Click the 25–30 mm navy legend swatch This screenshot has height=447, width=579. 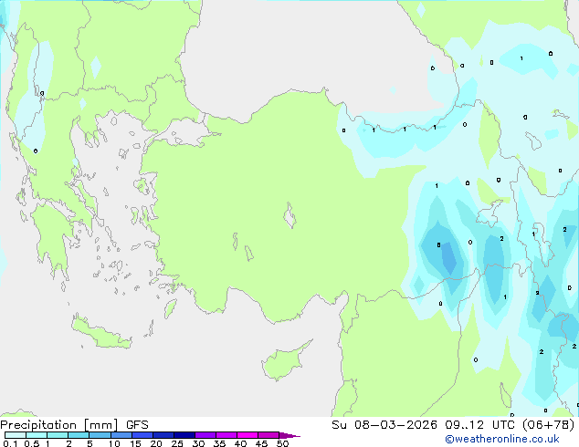click(x=184, y=435)
